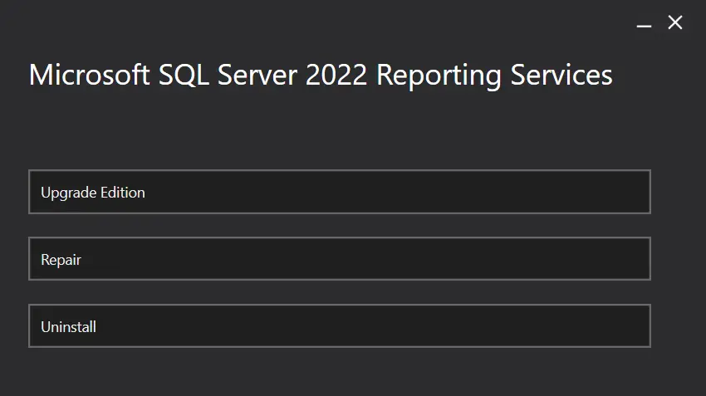This screenshot has height=396, width=706.
Task: Select the Repair option
Action: coord(340,259)
